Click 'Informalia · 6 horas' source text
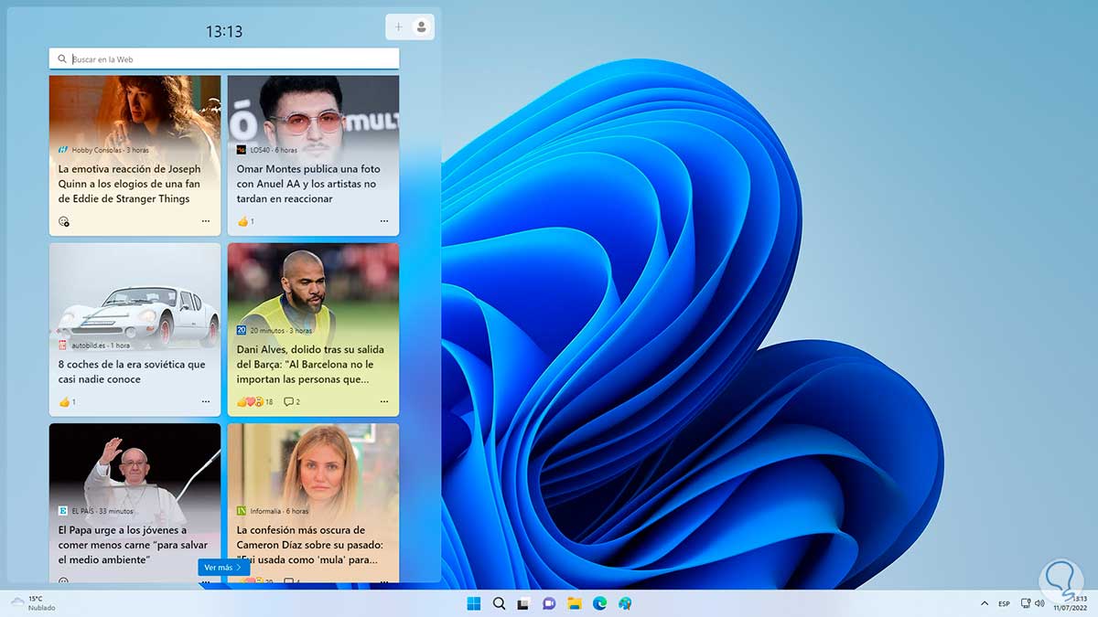The width and height of the screenshot is (1098, 617). point(279,511)
